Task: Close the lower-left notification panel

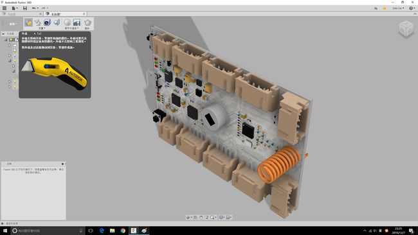Action: click(62, 164)
